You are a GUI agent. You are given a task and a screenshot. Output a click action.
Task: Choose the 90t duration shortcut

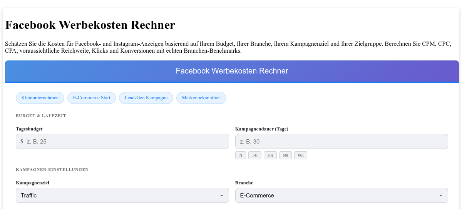301,155
